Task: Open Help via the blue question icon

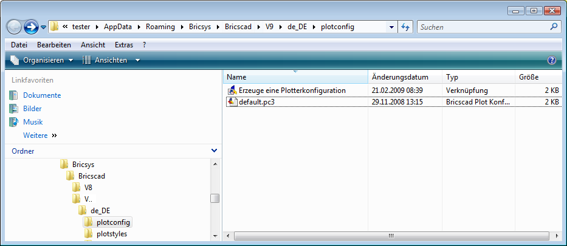Action: pos(552,60)
